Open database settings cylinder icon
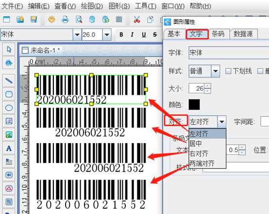 (92, 19)
